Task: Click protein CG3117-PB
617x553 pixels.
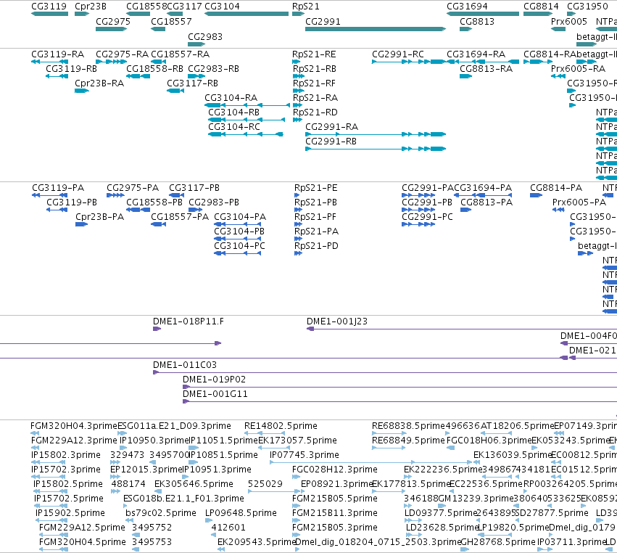Action: (177, 195)
